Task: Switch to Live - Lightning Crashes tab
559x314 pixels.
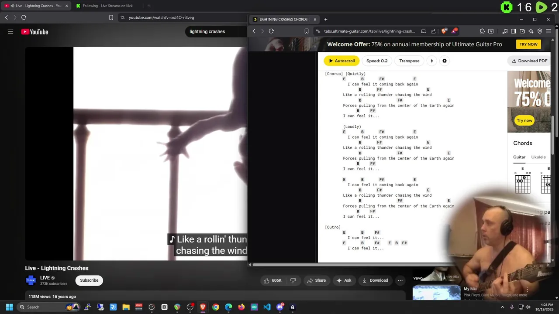Action: [x=36, y=6]
